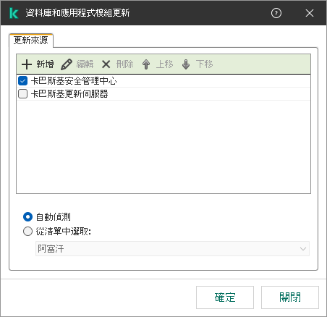Viewport: 327px width, 317px height.
Task: Click the up arrow icon
Action: coord(146,64)
